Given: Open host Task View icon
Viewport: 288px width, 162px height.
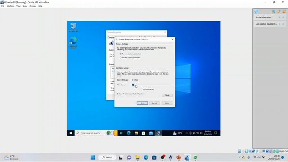Looking at the screenshot, I should (121, 157).
